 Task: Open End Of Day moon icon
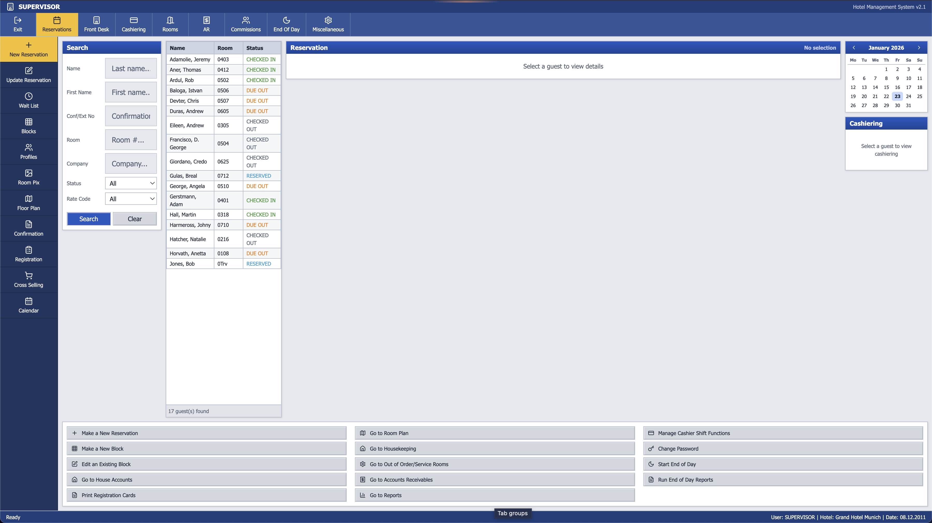point(286,20)
